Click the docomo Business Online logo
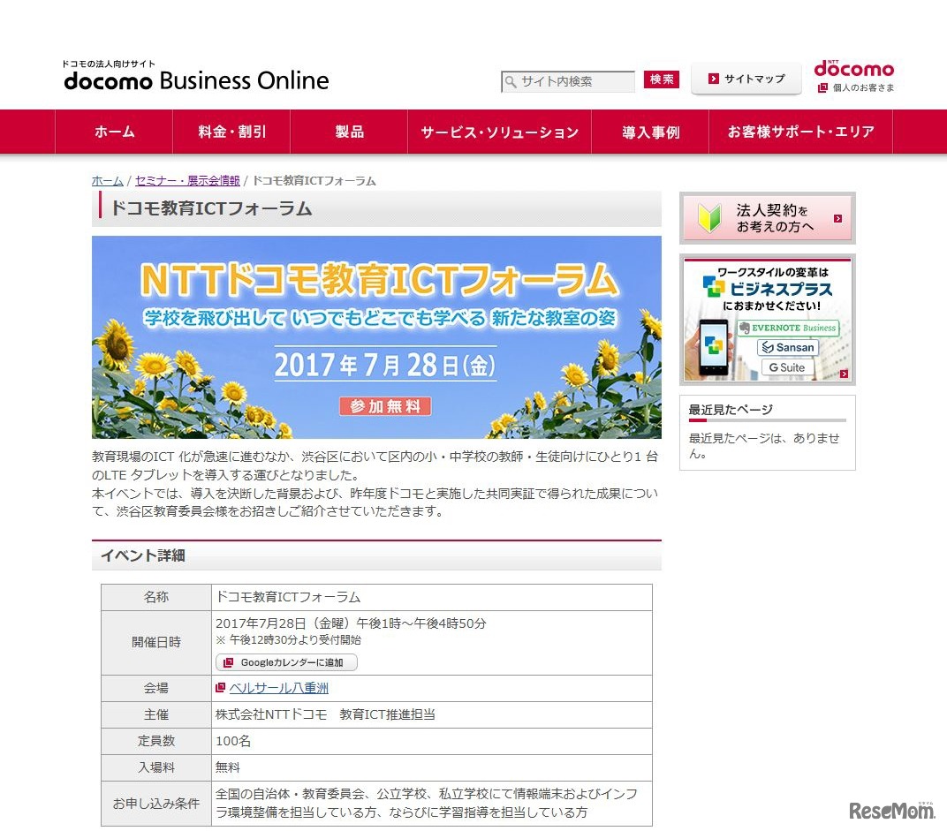The width and height of the screenshot is (947, 831). (x=196, y=76)
